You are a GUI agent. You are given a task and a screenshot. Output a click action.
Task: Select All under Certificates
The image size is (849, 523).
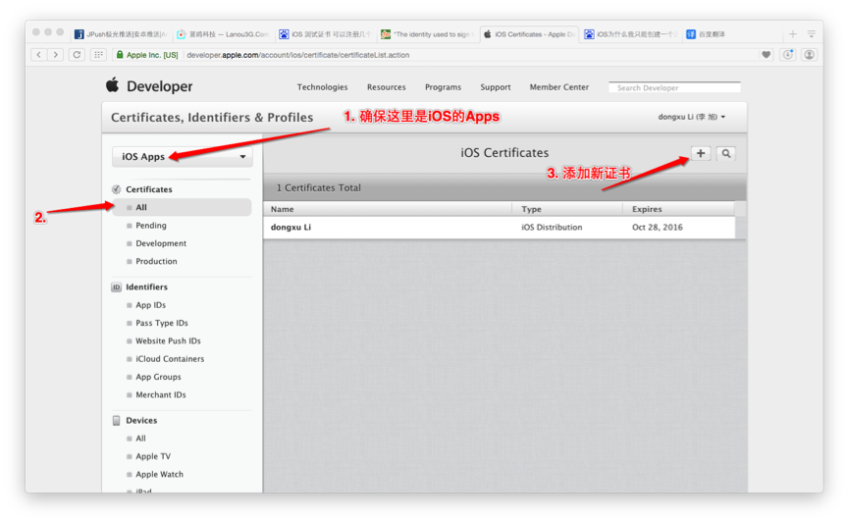point(183,207)
